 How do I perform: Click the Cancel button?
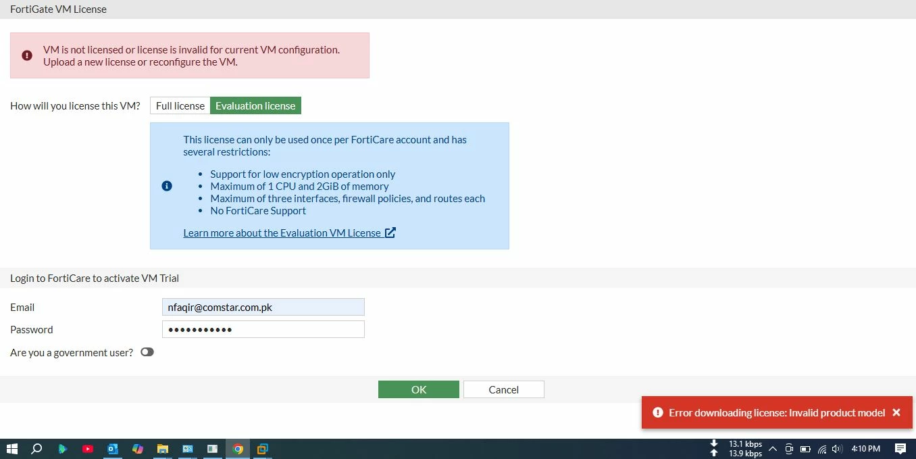pos(503,389)
